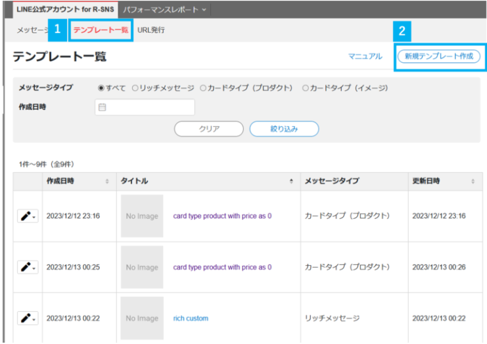Select カードタイプ（イメージ） radio option
Viewport: 487px width, 344px height.
306,88
